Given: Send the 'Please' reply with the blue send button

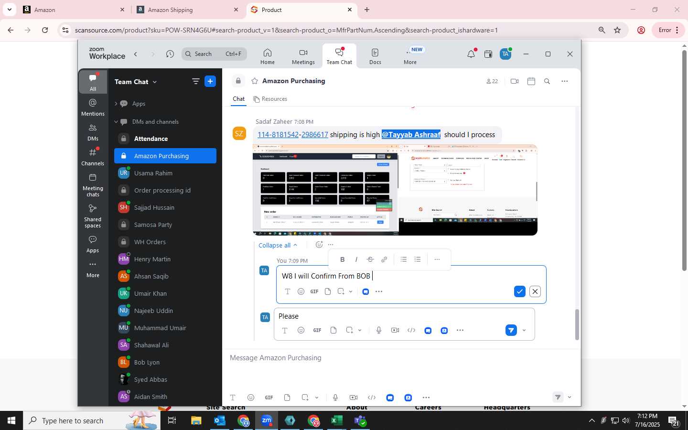Looking at the screenshot, I should [511, 330].
